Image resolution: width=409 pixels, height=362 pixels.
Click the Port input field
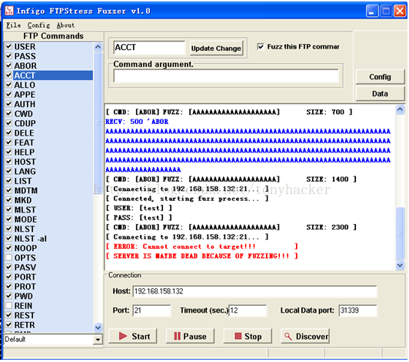151,310
